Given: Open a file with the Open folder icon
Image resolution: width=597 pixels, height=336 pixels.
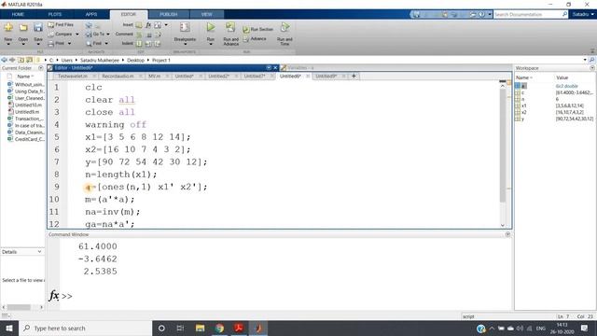Looking at the screenshot, I should click(23, 27).
